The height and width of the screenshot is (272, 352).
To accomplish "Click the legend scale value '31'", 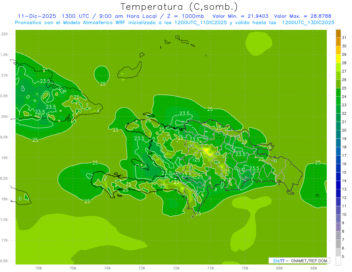I will pyautogui.click(x=344, y=38).
